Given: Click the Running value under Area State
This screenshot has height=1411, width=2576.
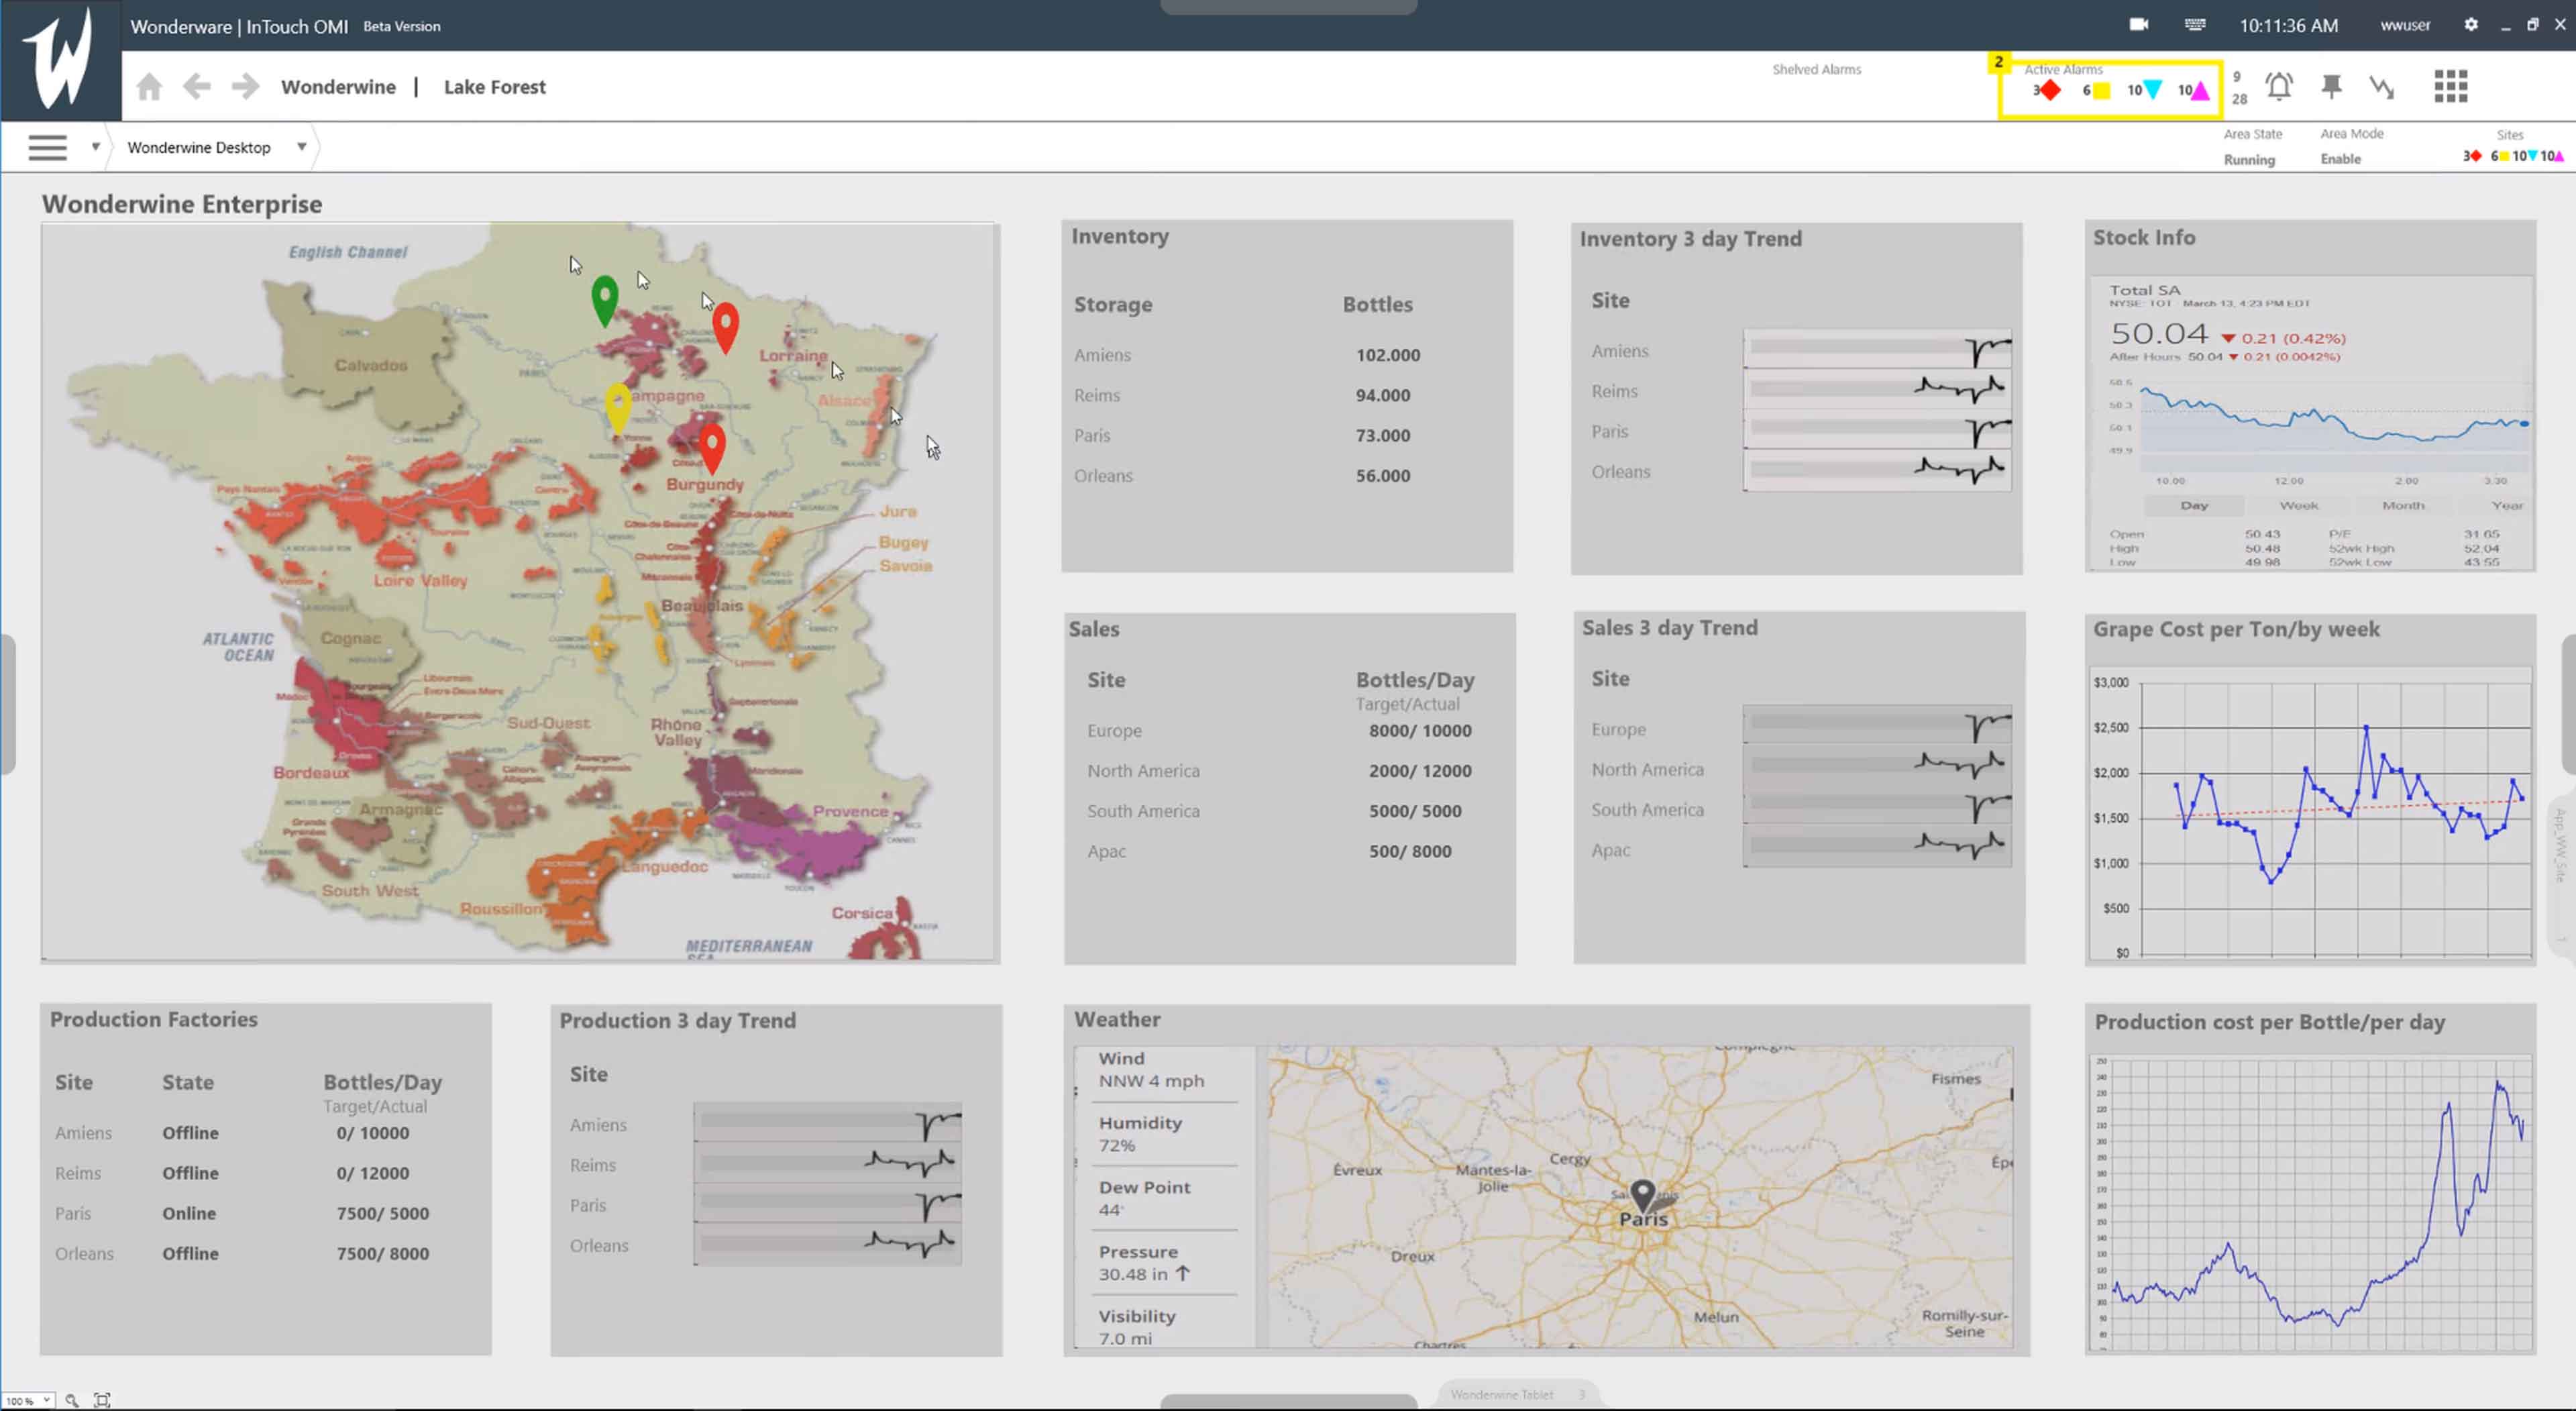Looking at the screenshot, I should coord(2249,160).
